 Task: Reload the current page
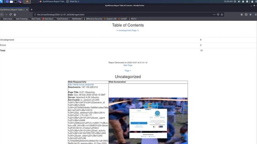pyautogui.click(x=10, y=14)
